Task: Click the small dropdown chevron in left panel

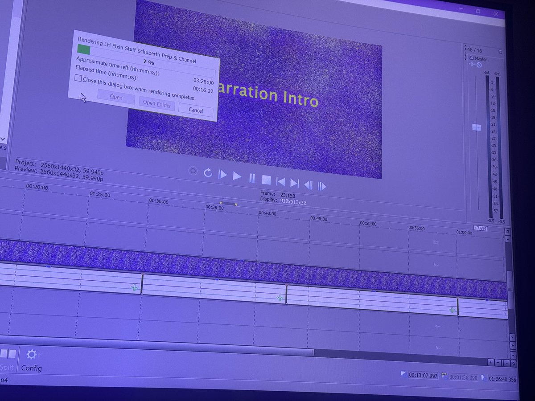Action: click(x=3, y=139)
